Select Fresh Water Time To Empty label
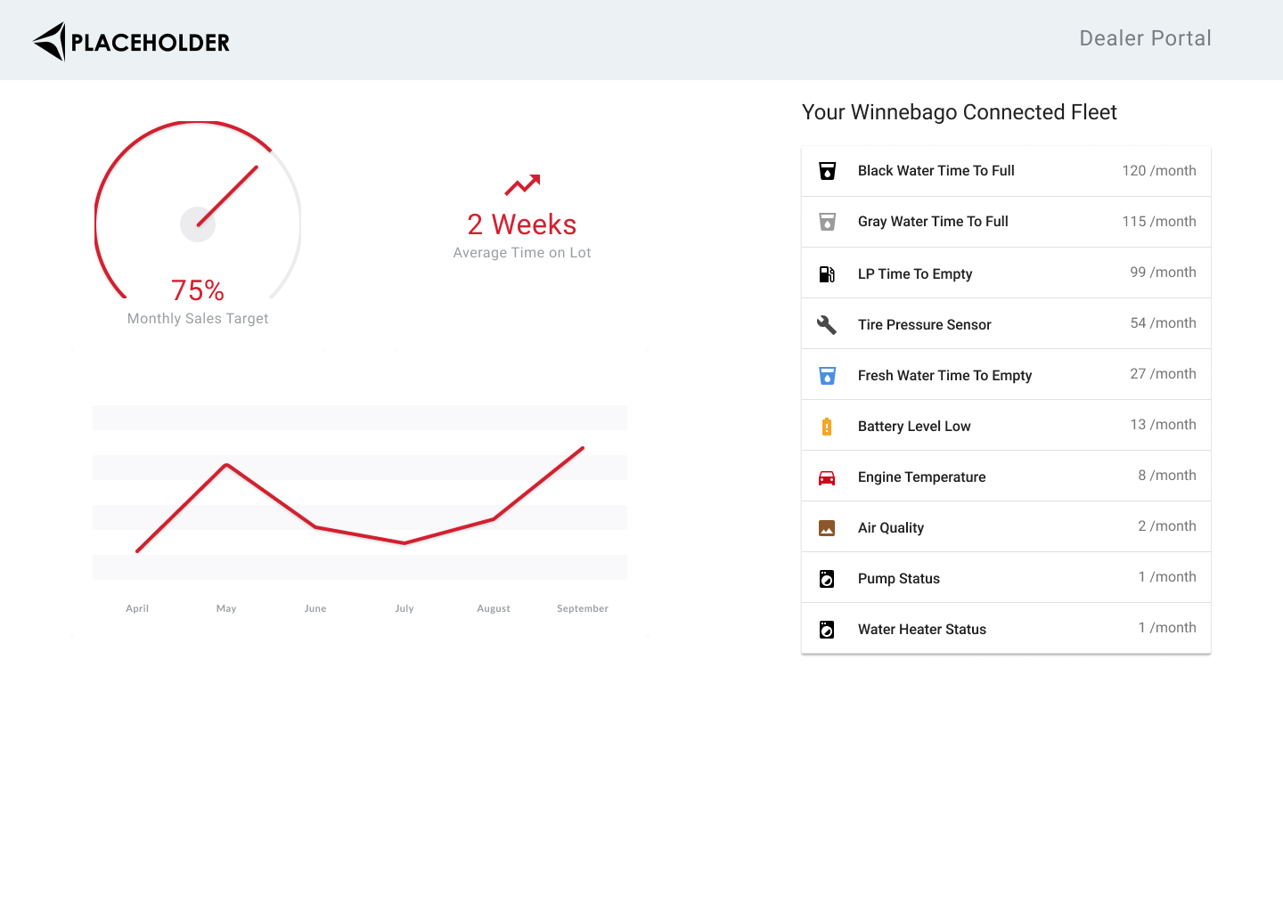 pyautogui.click(x=944, y=376)
